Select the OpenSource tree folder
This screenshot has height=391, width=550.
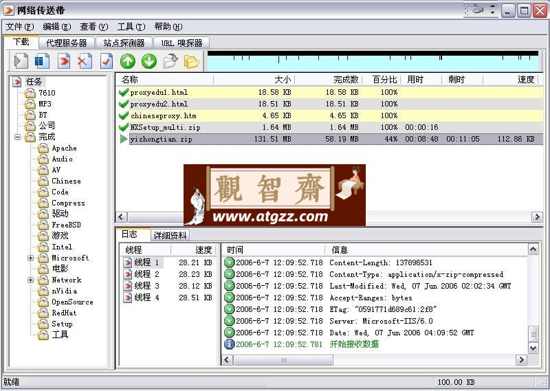72,302
